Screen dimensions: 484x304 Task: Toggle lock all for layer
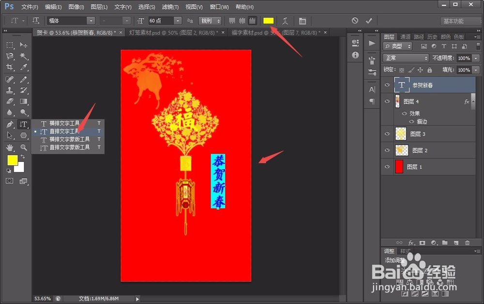pyautogui.click(x=430, y=70)
